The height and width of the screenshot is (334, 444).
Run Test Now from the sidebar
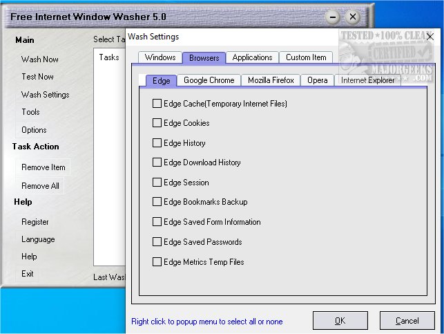38,77
